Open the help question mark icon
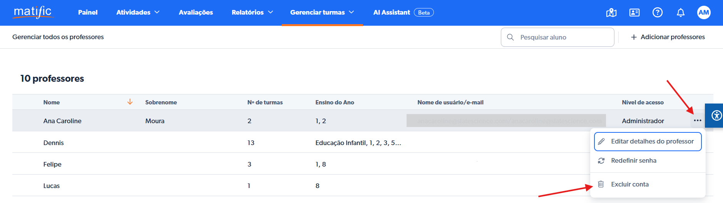723x203 pixels. coord(658,13)
